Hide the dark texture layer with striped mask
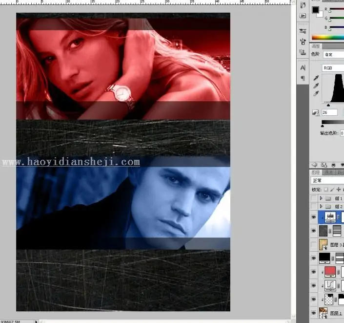 (314, 231)
